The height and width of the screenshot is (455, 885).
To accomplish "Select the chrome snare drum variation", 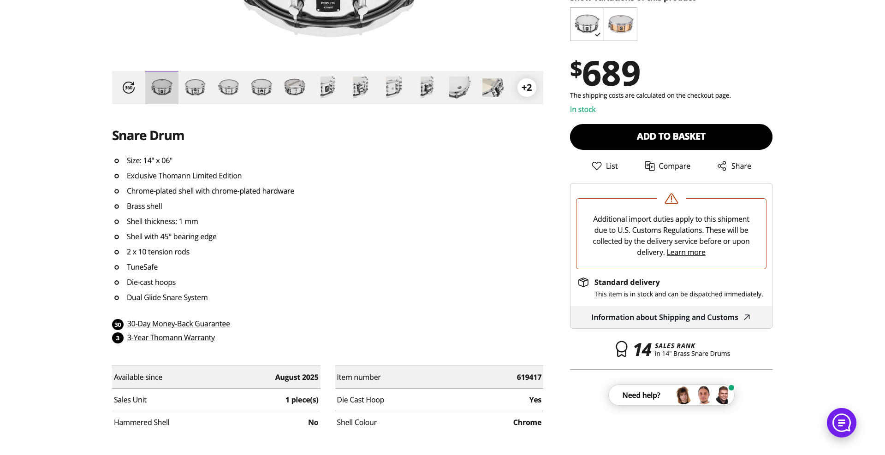I will [x=587, y=24].
